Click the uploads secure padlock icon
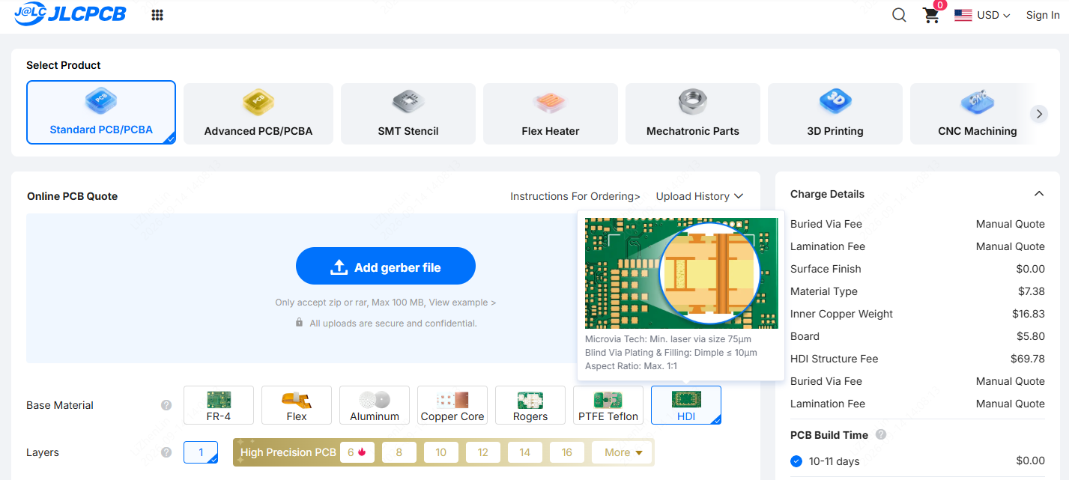This screenshot has width=1069, height=480. 300,323
